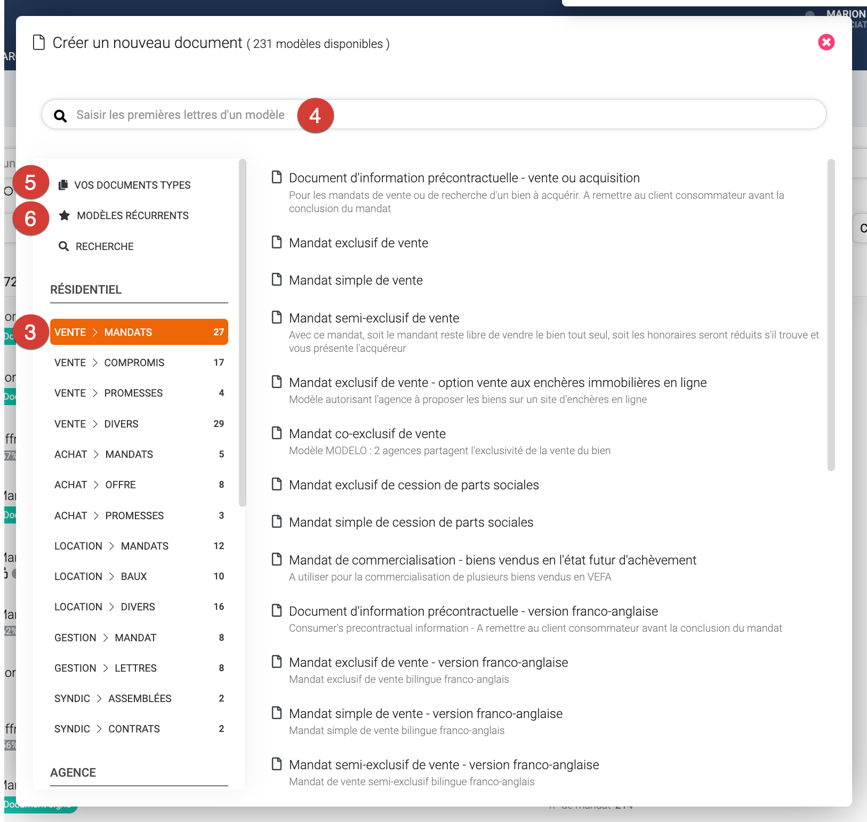Click the document icon beside dialog title

coord(39,43)
